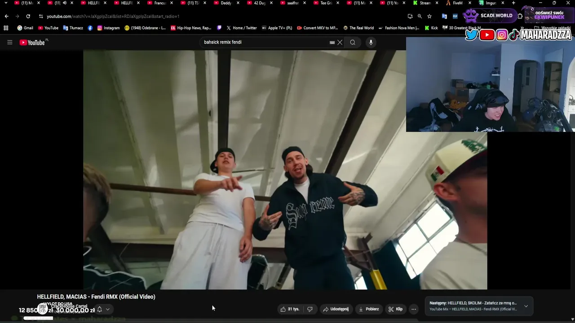Go forward with the browser forward arrow
Image resolution: width=575 pixels, height=323 pixels.
pos(17,16)
